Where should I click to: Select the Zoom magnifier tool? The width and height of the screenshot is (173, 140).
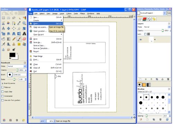[24, 23]
